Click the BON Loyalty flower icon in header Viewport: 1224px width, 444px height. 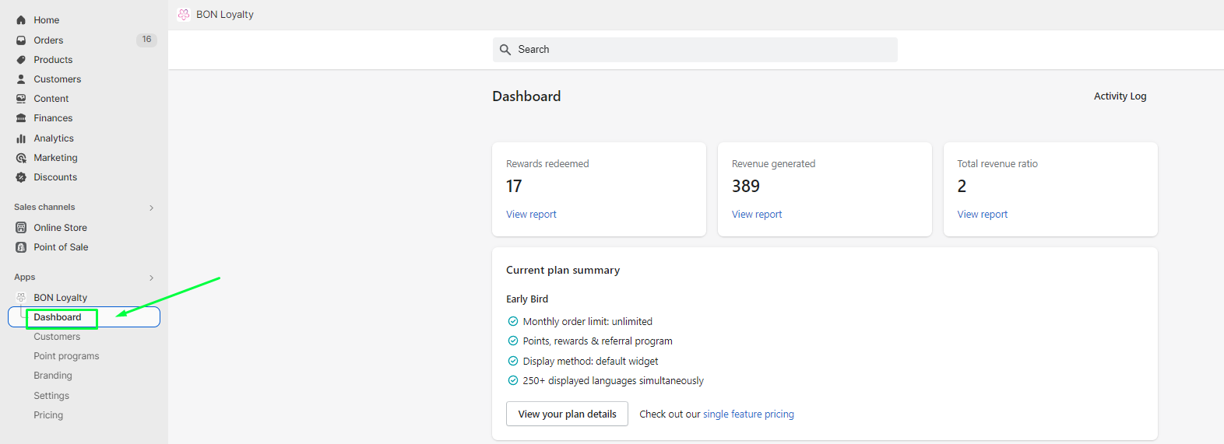(184, 15)
